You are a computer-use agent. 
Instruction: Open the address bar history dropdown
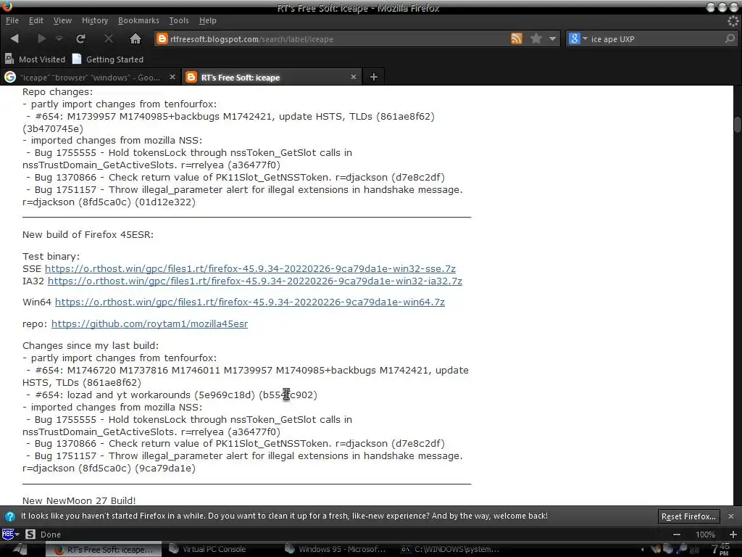coord(552,39)
